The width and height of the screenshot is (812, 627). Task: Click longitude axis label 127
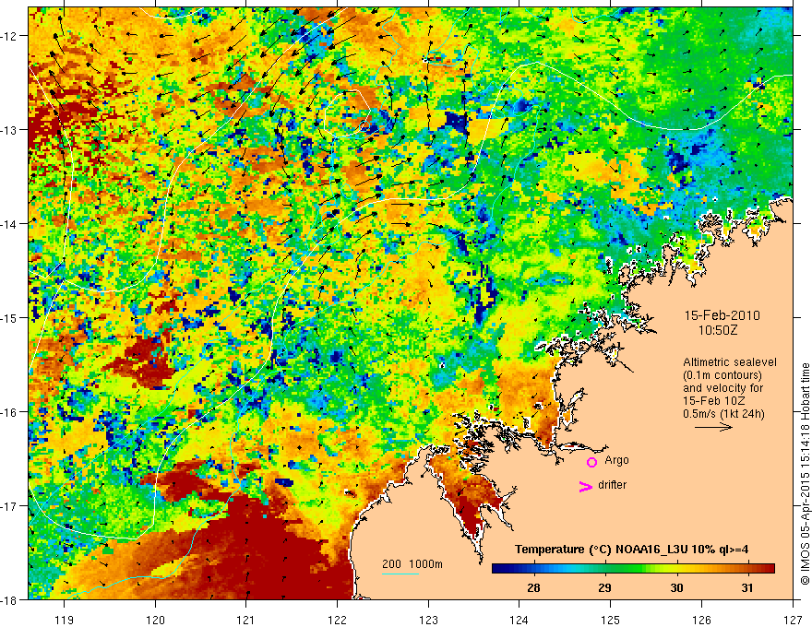(793, 620)
